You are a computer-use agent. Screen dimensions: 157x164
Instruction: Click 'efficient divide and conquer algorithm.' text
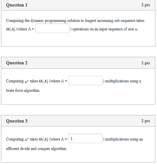click(37, 149)
